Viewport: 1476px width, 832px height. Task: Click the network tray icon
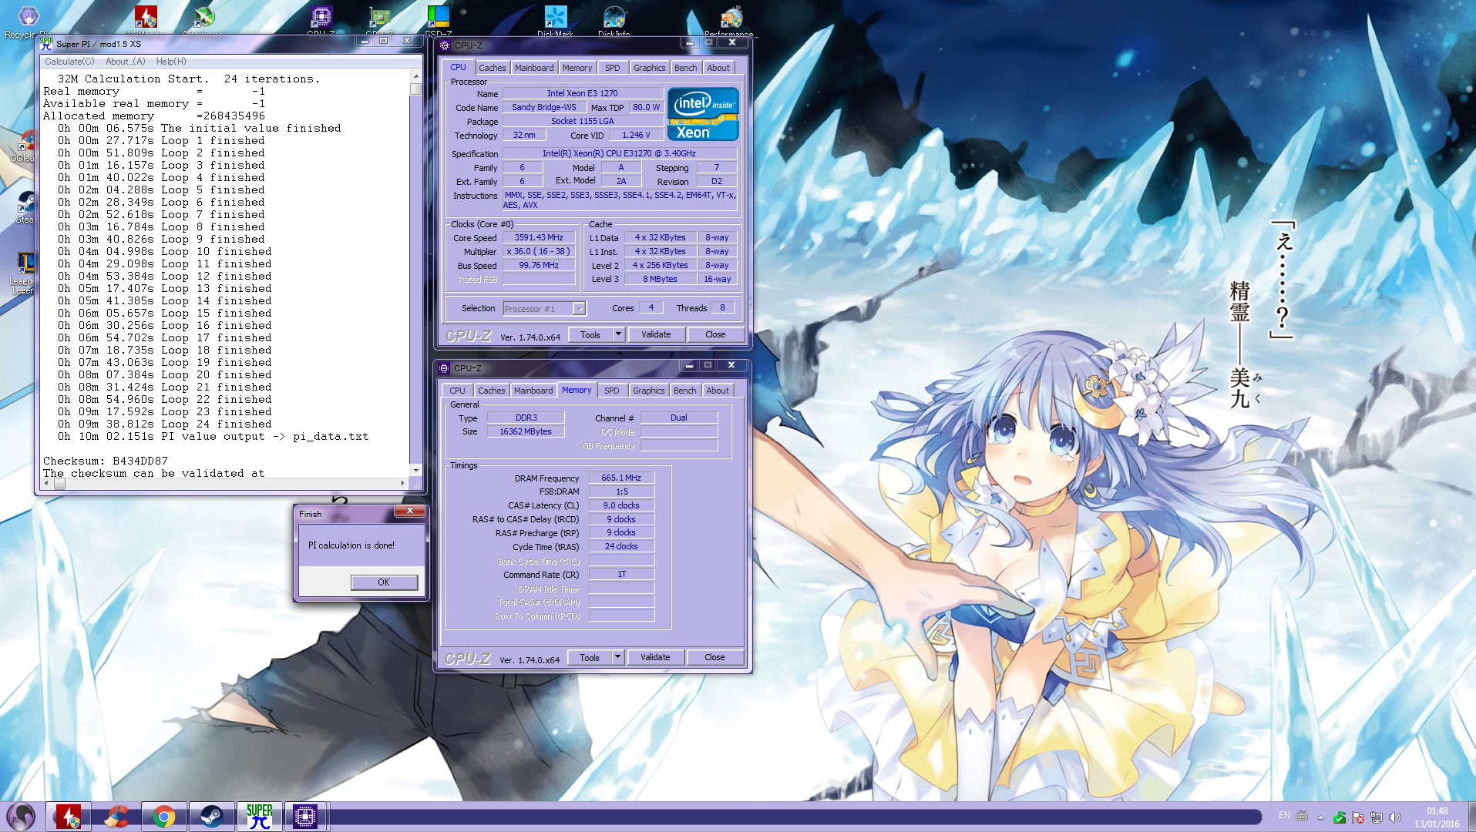point(1377,817)
